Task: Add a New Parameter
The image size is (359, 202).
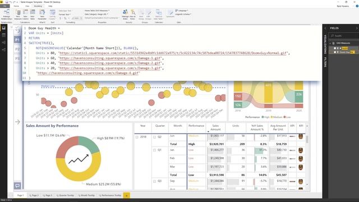Action: click(x=42, y=15)
